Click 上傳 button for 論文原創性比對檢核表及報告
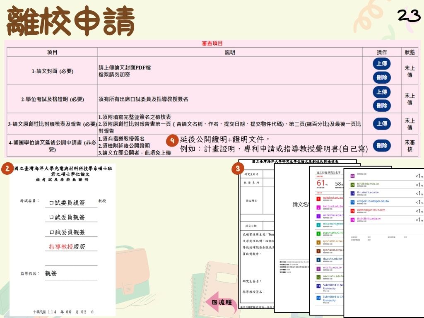Image resolution: width=424 pixels, height=318 pixels. click(382, 123)
